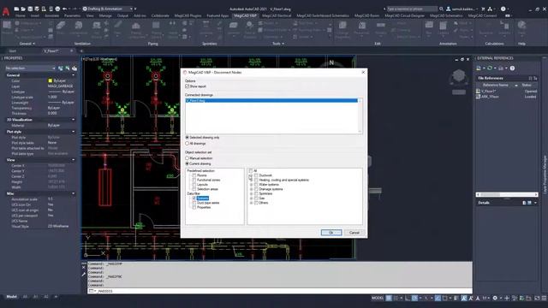Viewport: 548px width, 308px height.
Task: Open the Manage ribbon tab
Action: 105,15
